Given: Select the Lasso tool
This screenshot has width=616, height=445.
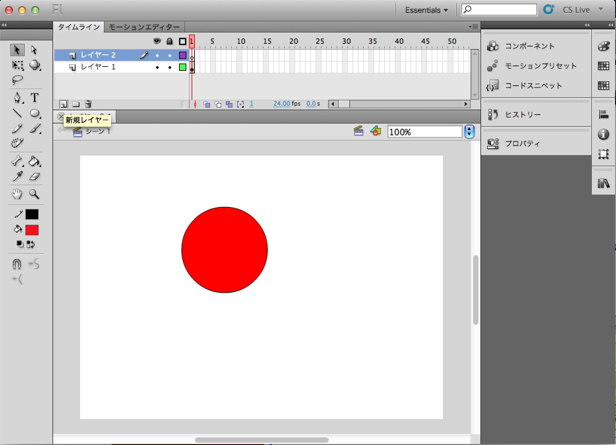Looking at the screenshot, I should (17, 80).
